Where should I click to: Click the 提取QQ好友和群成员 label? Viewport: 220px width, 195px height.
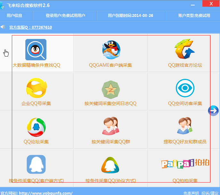pyautogui.click(x=185, y=142)
